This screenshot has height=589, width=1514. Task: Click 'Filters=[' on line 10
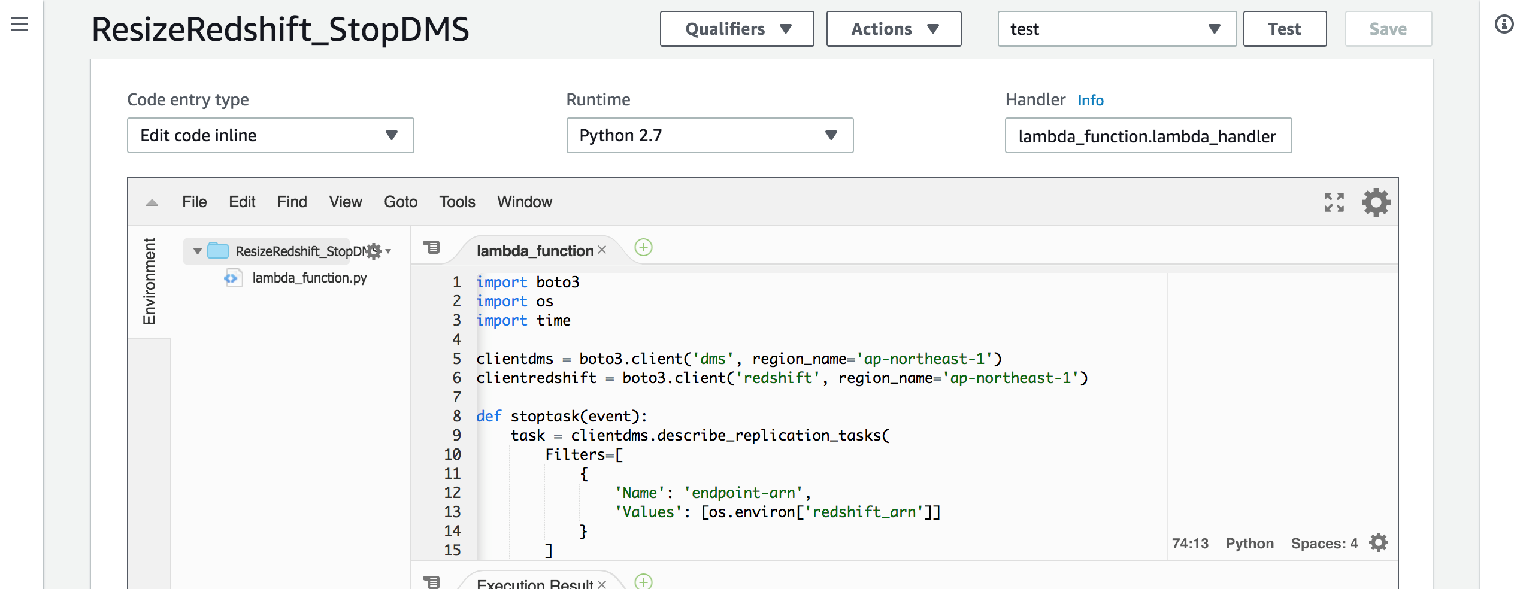point(584,454)
